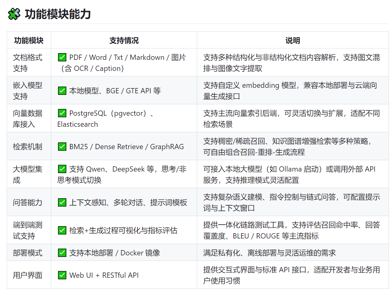Click the 可接入本地大模型（如 Ollama 启动）description
Viewport: 392px width, 294px height.
tap(289, 174)
